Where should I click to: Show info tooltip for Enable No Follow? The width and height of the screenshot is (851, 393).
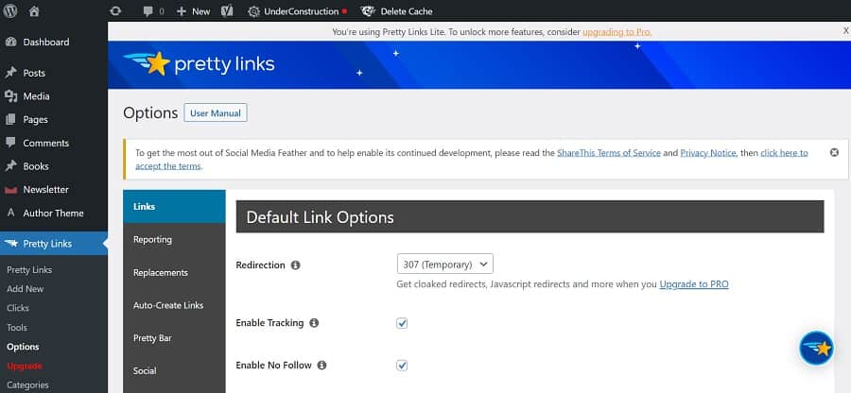point(321,365)
